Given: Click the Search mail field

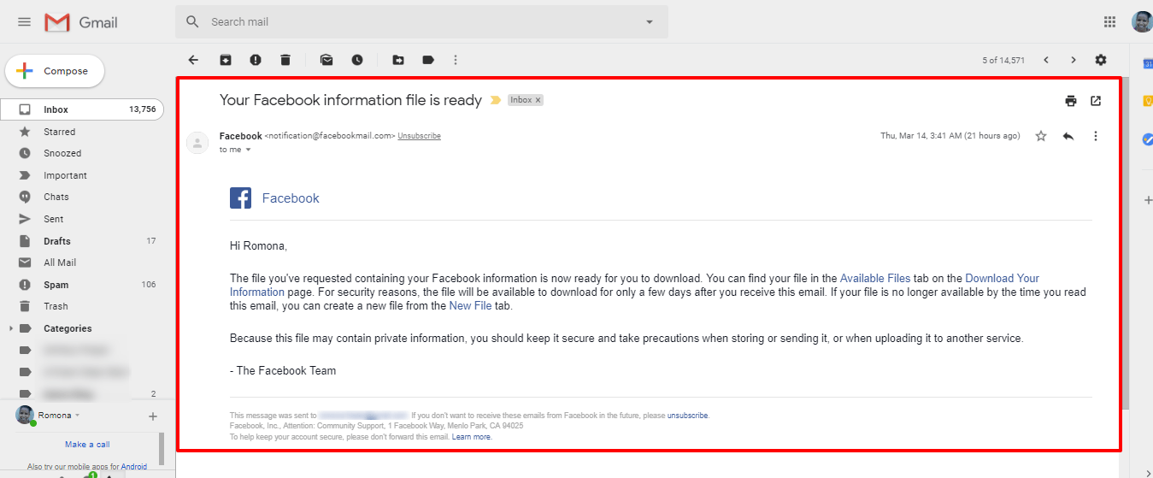Looking at the screenshot, I should (421, 21).
